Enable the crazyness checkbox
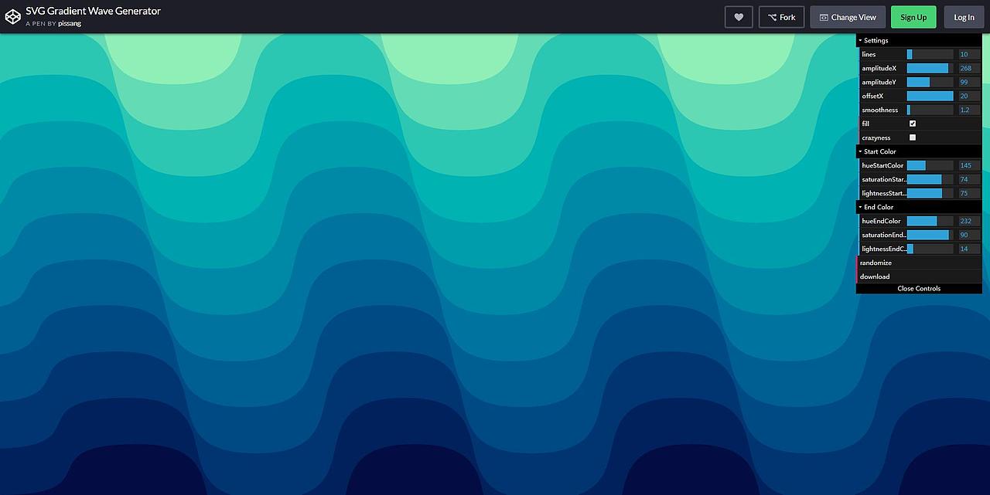Screen dimensions: 990x495 tap(912, 137)
